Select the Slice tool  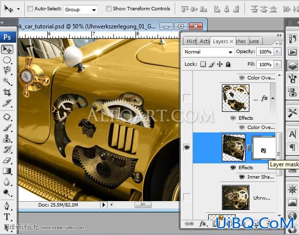[7, 103]
